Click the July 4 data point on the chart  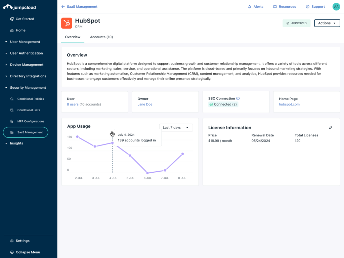[x=113, y=142]
